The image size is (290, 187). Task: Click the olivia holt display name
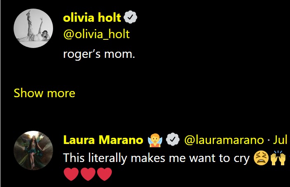coord(92,17)
